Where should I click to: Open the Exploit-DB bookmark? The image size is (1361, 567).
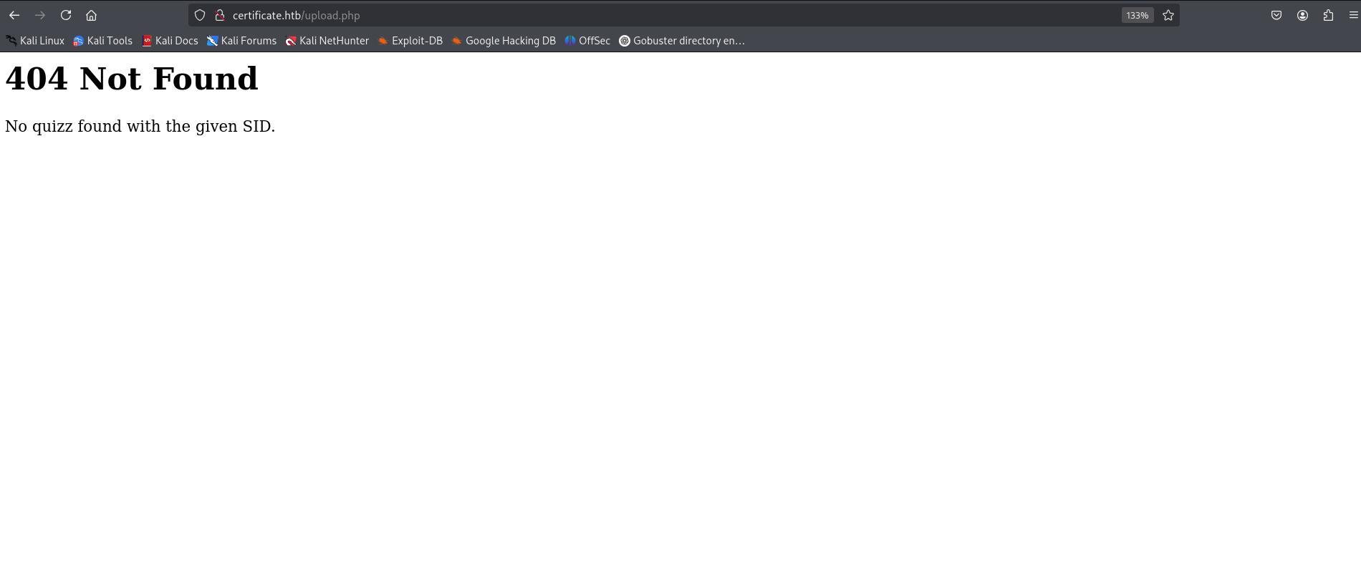click(x=410, y=41)
